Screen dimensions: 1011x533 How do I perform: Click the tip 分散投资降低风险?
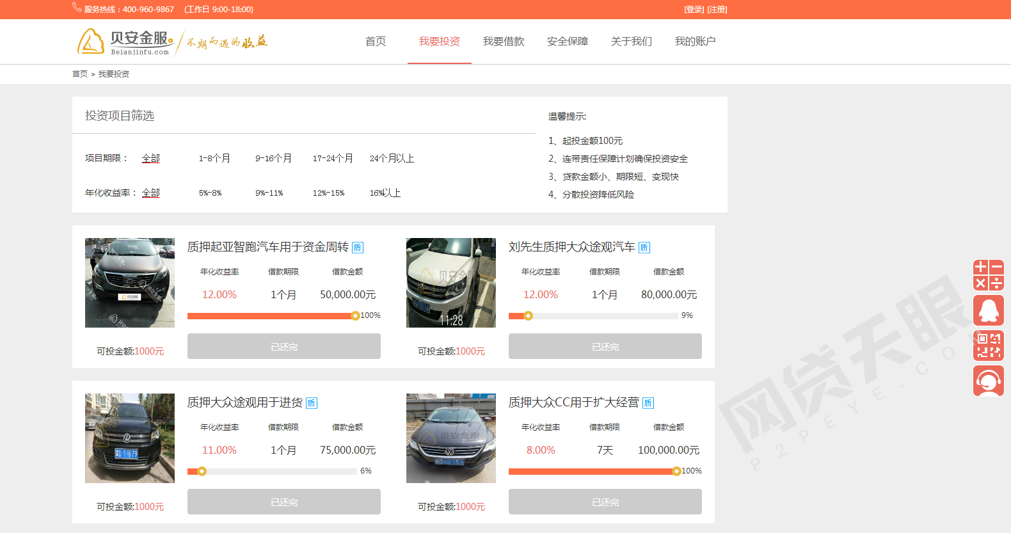click(x=598, y=195)
